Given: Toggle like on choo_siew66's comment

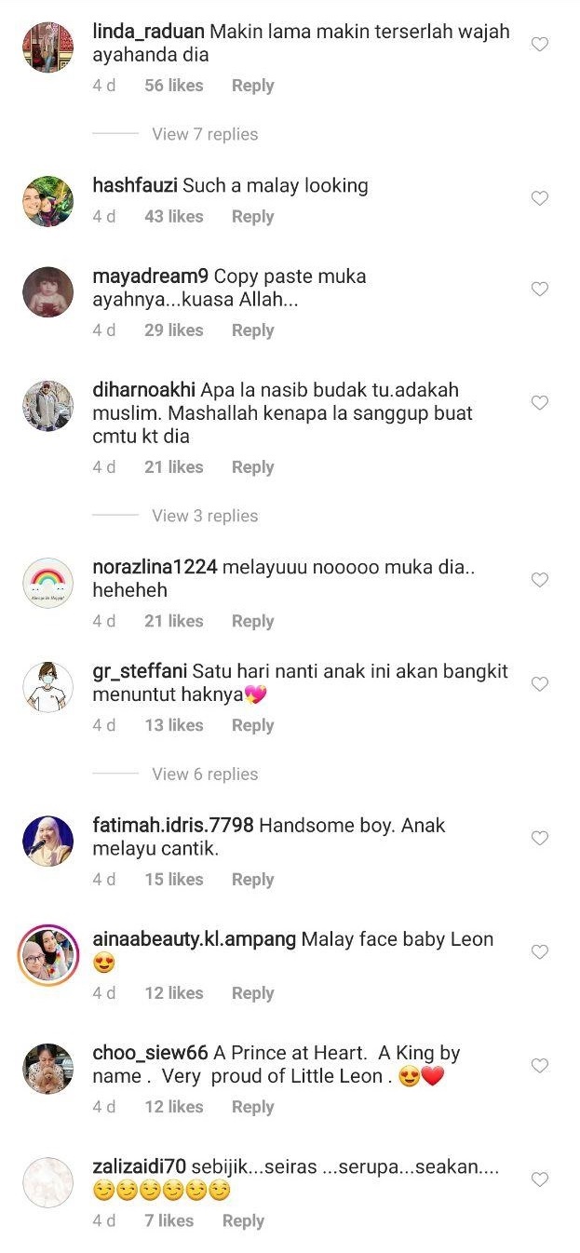Looking at the screenshot, I should click(x=539, y=1066).
